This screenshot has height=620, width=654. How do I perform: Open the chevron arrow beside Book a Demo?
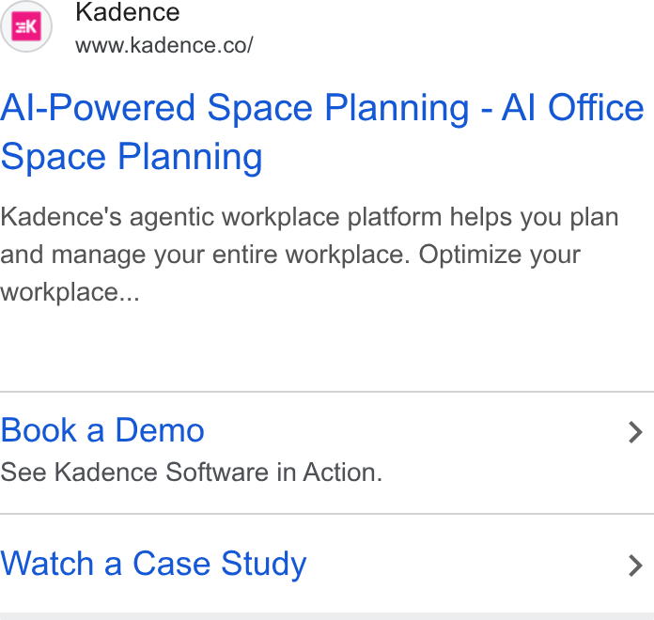point(635,432)
